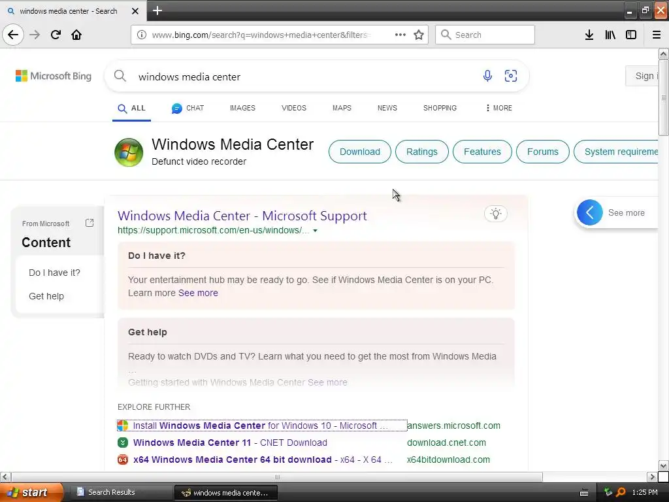The width and height of the screenshot is (669, 502).
Task: Click the Install Windows Media Center favicon
Action: pyautogui.click(x=123, y=426)
